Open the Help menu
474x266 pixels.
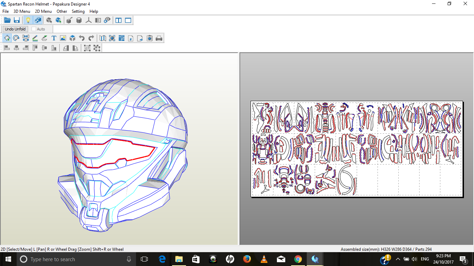point(94,11)
